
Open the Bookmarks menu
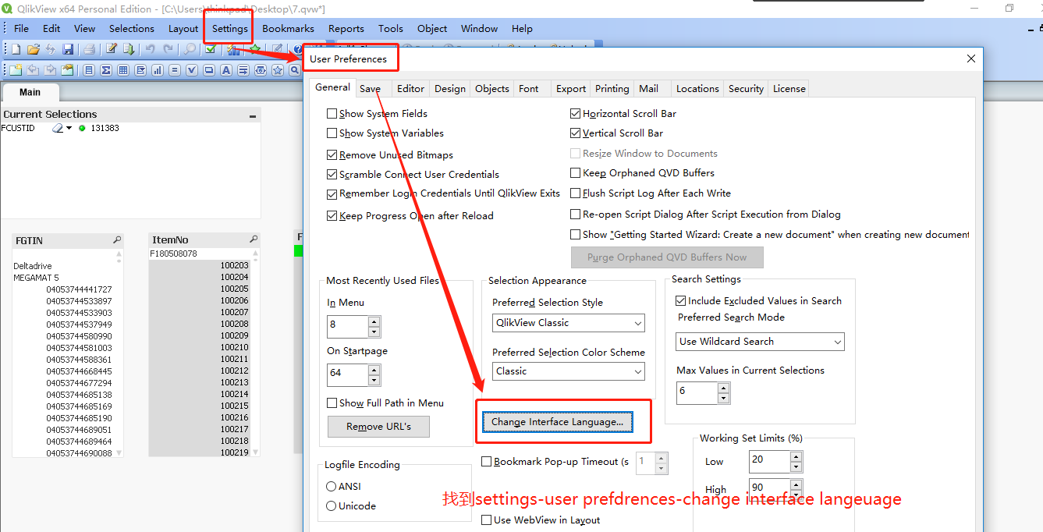(288, 29)
